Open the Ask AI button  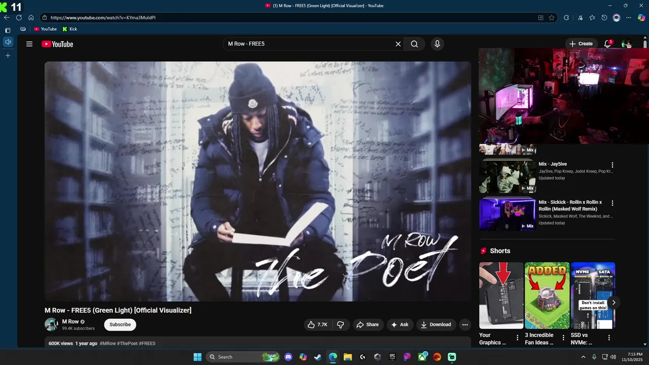tap(400, 324)
